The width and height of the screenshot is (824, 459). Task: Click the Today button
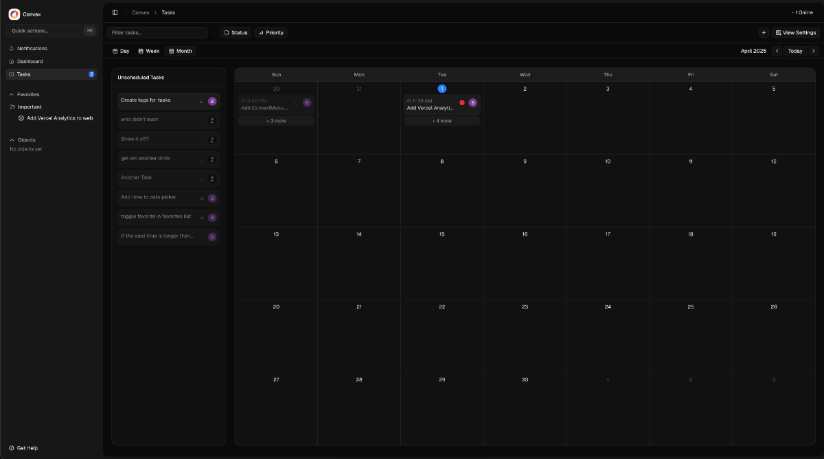pos(795,51)
